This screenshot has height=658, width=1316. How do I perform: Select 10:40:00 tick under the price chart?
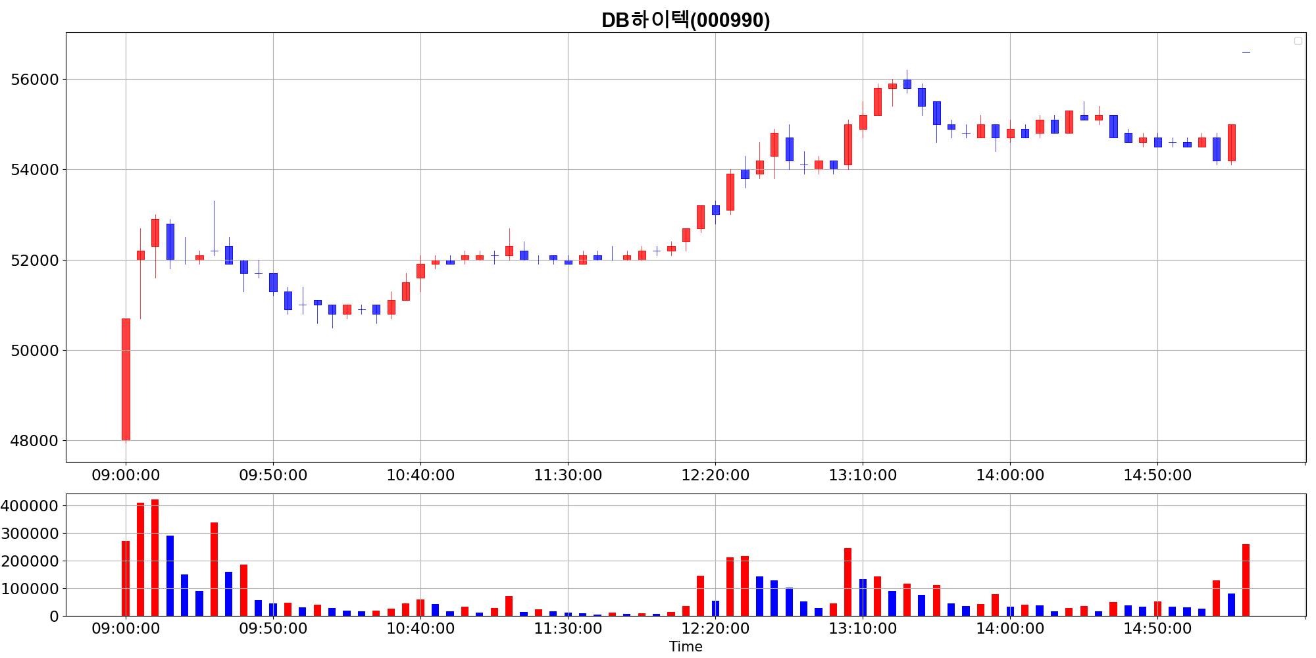[420, 475]
